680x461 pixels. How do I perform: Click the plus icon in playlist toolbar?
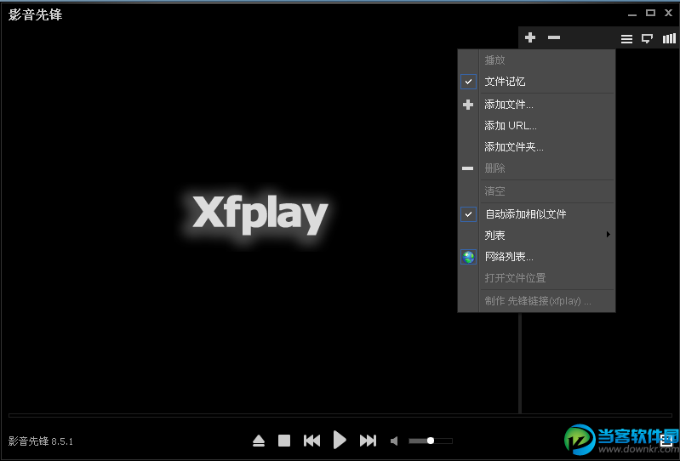[x=530, y=37]
